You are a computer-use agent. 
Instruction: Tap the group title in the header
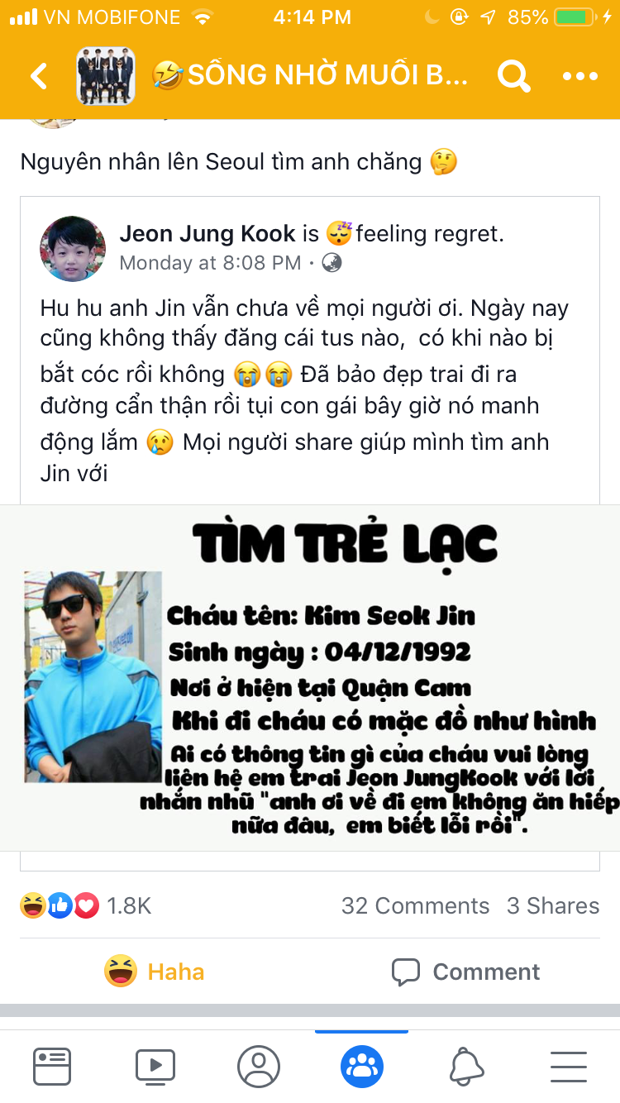pyautogui.click(x=310, y=76)
